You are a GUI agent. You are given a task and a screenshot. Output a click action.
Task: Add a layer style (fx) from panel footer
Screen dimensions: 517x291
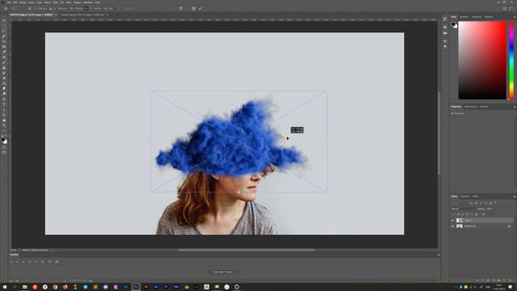[482, 280]
